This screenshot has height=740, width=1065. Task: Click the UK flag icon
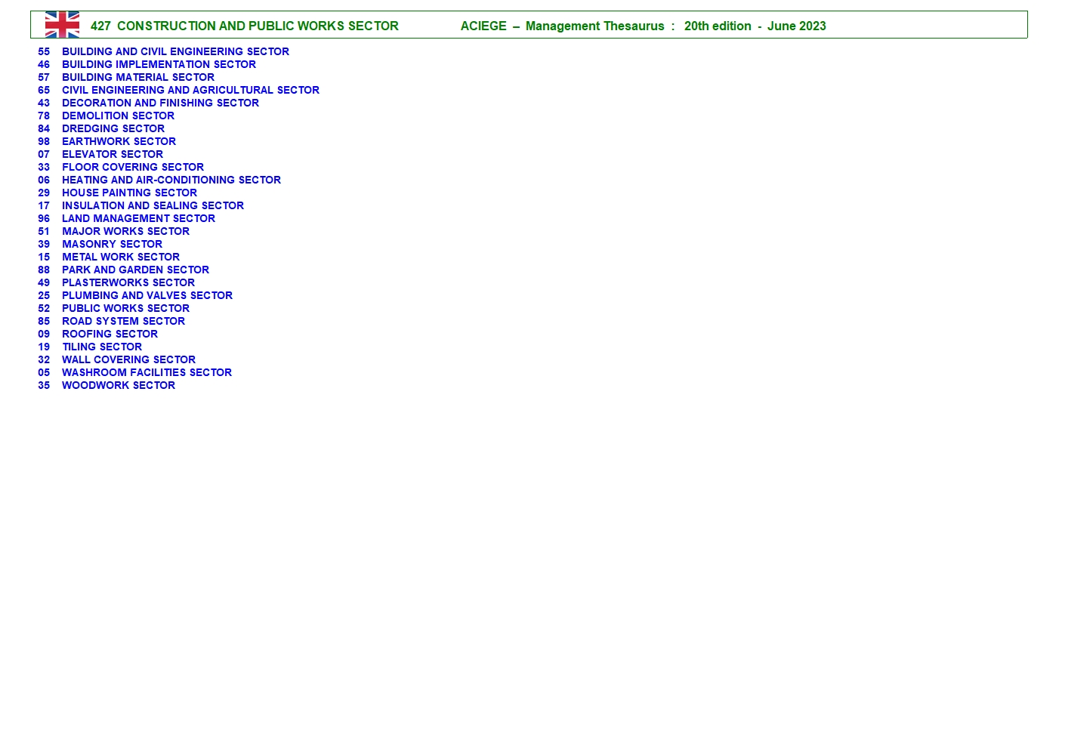tap(62, 25)
